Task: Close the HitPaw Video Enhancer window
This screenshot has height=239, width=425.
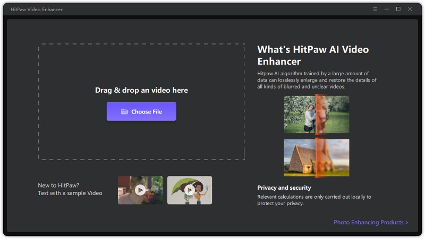Action: pyautogui.click(x=410, y=9)
